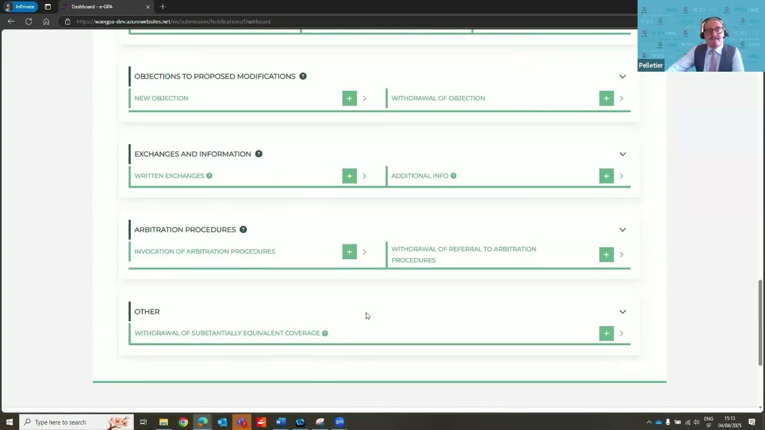The image size is (765, 430).
Task: Expand Withdrawal of Referral to Arbitration arrow
Action: pyautogui.click(x=622, y=254)
